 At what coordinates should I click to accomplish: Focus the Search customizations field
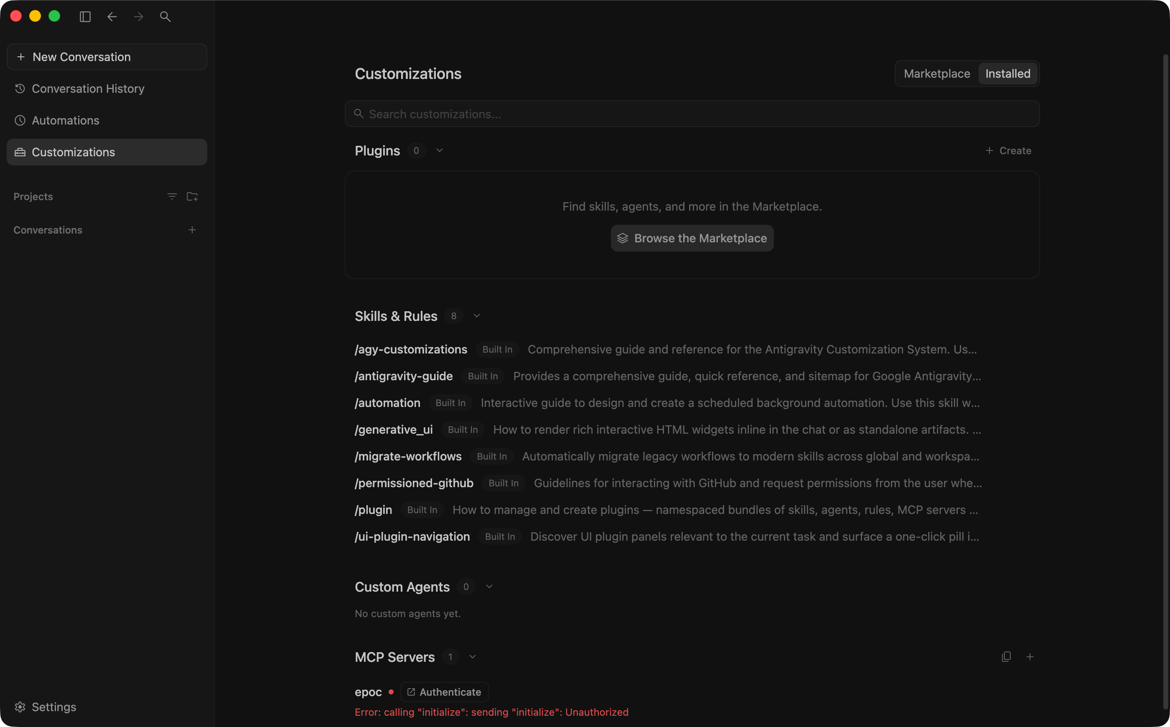[692, 114]
